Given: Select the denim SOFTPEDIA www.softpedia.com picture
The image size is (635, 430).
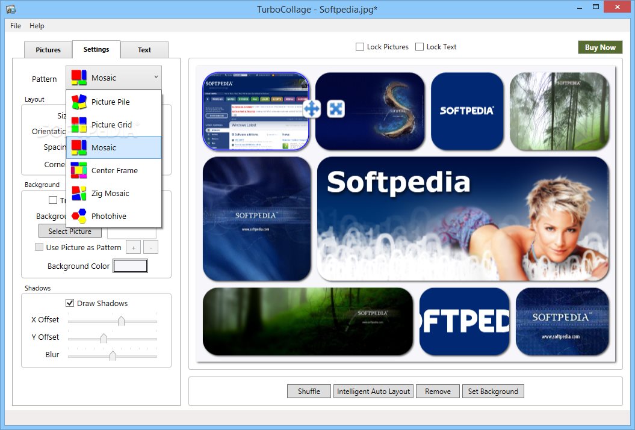Looking at the screenshot, I should [x=562, y=322].
